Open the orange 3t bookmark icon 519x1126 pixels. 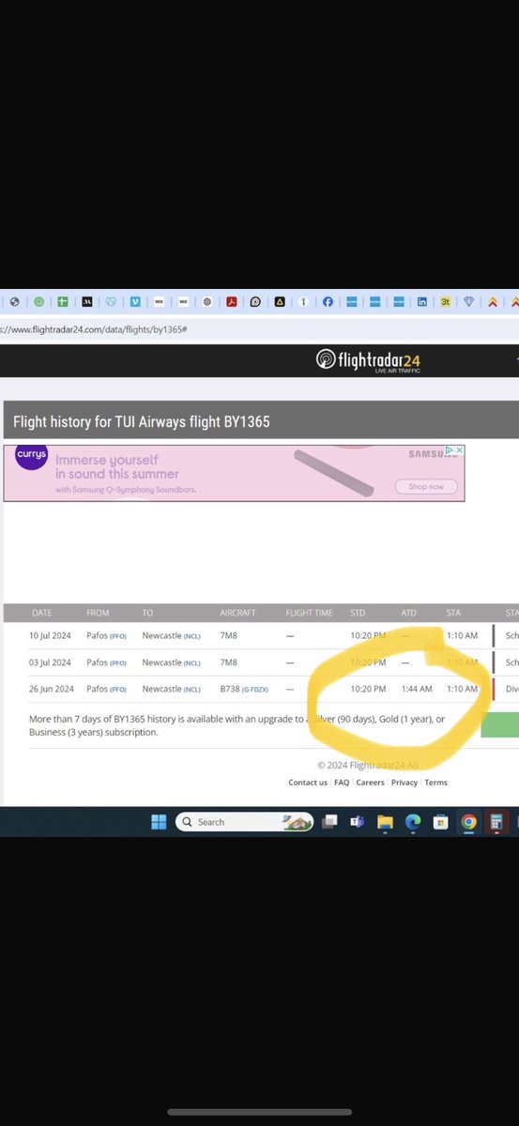pyautogui.click(x=447, y=302)
